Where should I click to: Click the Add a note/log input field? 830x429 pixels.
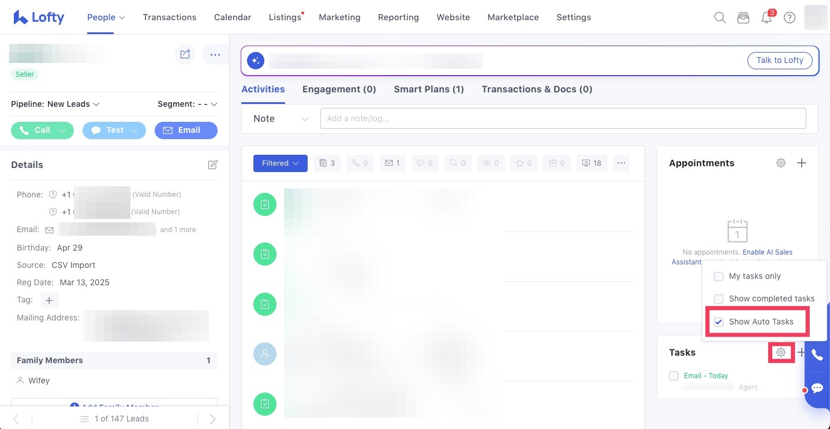[x=563, y=119]
